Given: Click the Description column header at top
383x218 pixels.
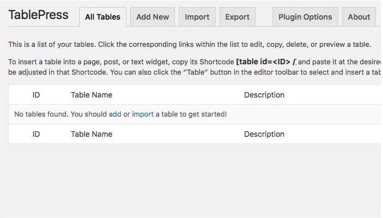Looking at the screenshot, I should pos(264,95).
